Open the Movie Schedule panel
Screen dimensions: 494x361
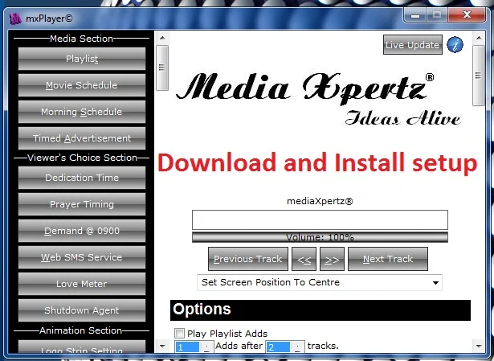(x=82, y=85)
